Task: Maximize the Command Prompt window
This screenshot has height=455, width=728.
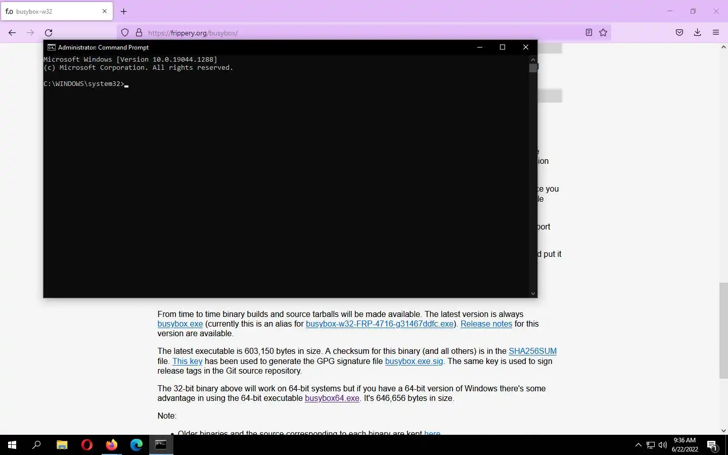Action: pyautogui.click(x=503, y=47)
